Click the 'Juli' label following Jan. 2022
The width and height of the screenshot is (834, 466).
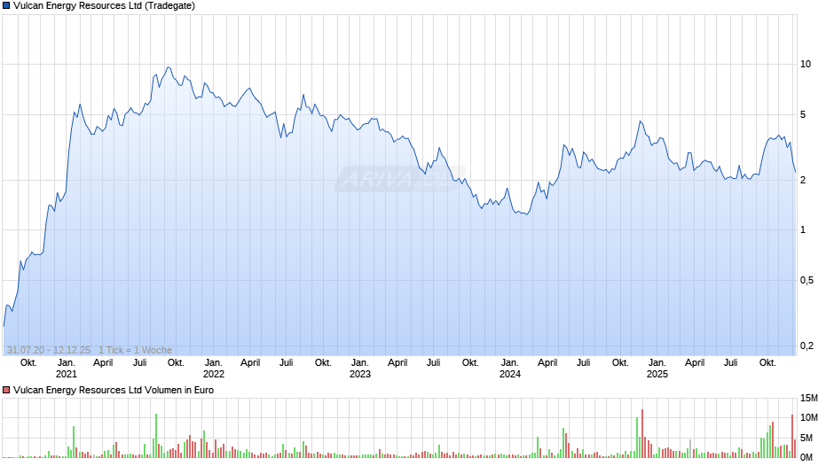[287, 363]
